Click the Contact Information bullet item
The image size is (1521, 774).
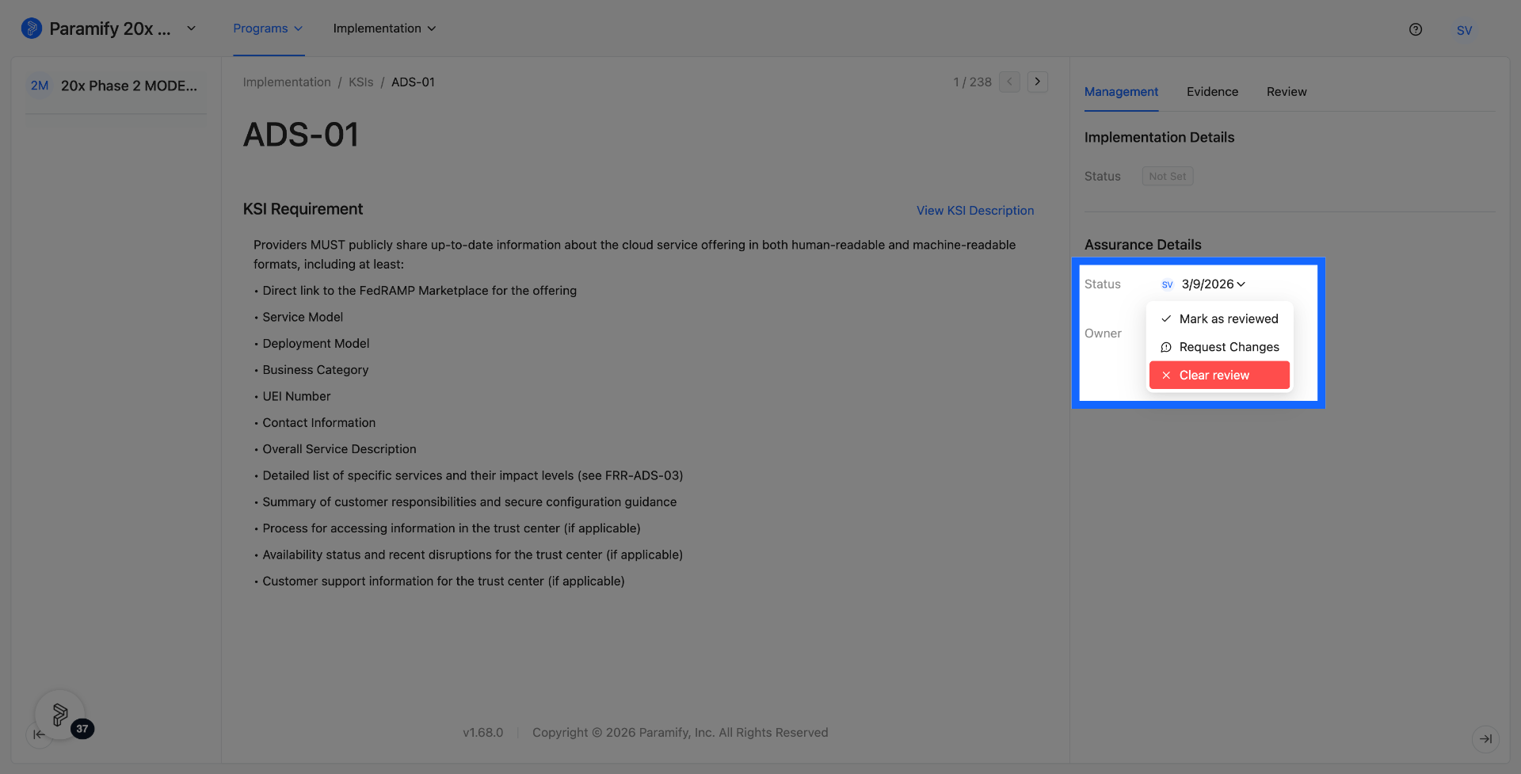coord(319,423)
